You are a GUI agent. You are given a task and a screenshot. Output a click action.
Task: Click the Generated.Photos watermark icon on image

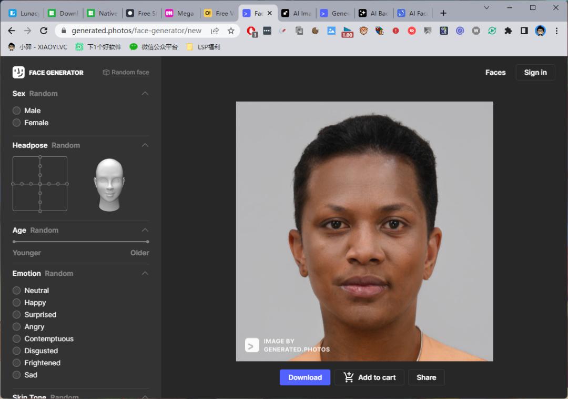click(x=251, y=345)
